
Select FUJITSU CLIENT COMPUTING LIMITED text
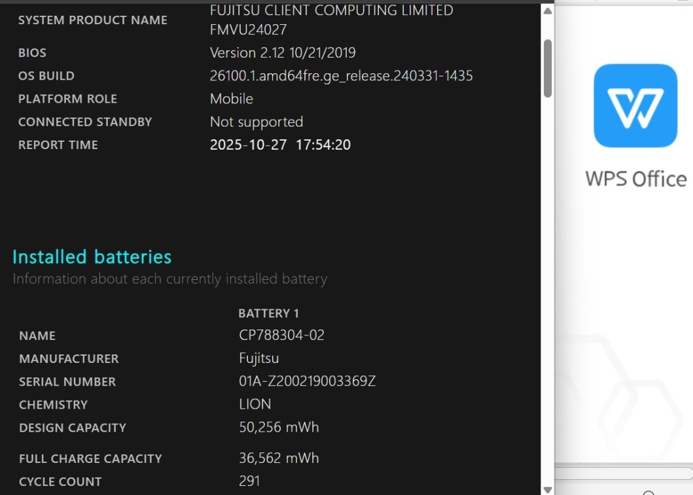pyautogui.click(x=332, y=10)
